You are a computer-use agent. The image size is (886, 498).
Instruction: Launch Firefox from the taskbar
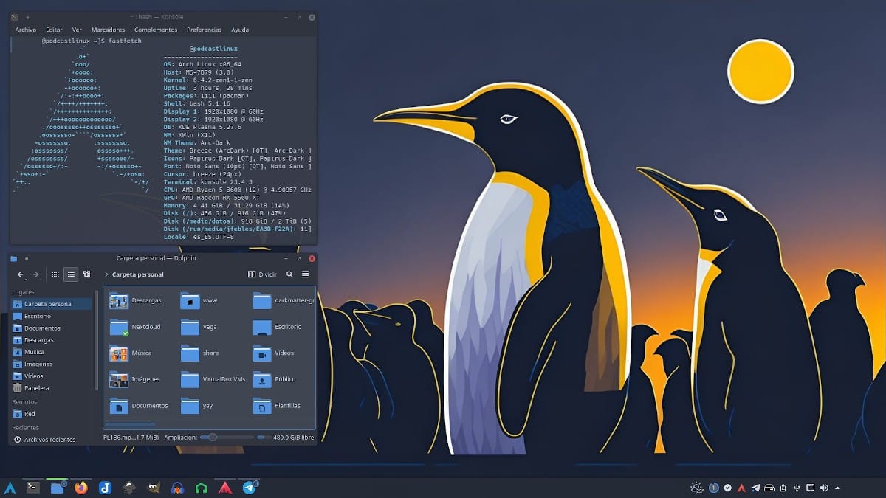click(80, 488)
